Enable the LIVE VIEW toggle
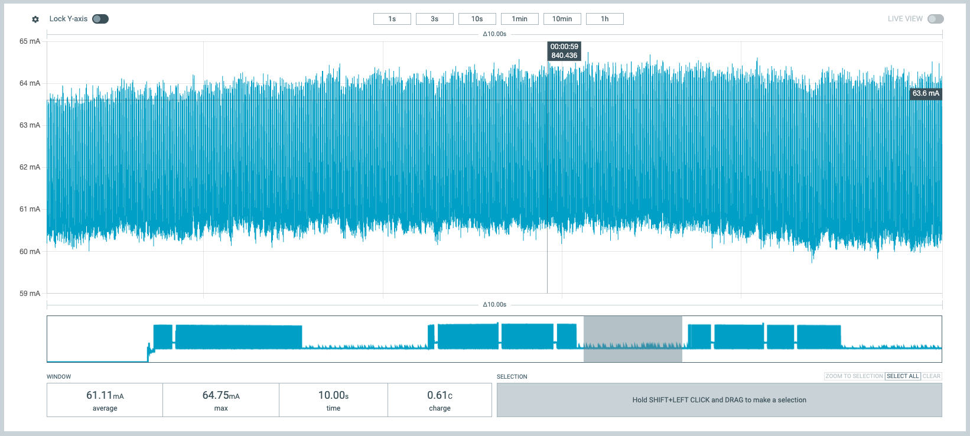Screen dimensions: 970x436 tap(935, 19)
